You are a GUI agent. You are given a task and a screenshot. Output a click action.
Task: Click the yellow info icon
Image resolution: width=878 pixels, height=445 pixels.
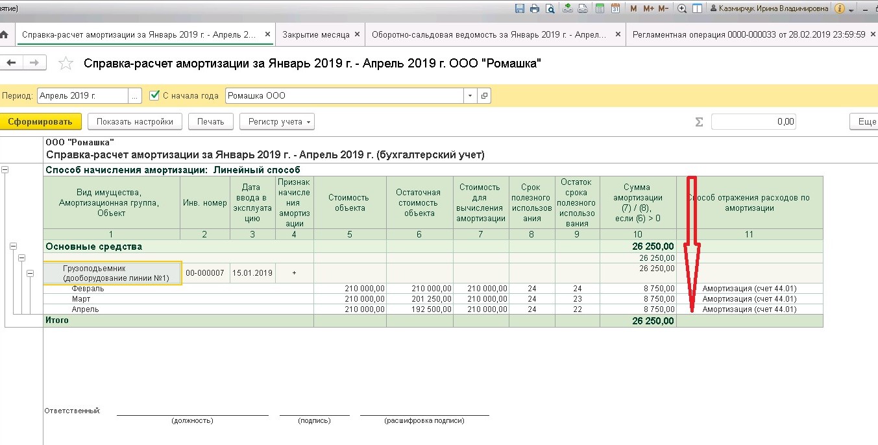coord(839,8)
